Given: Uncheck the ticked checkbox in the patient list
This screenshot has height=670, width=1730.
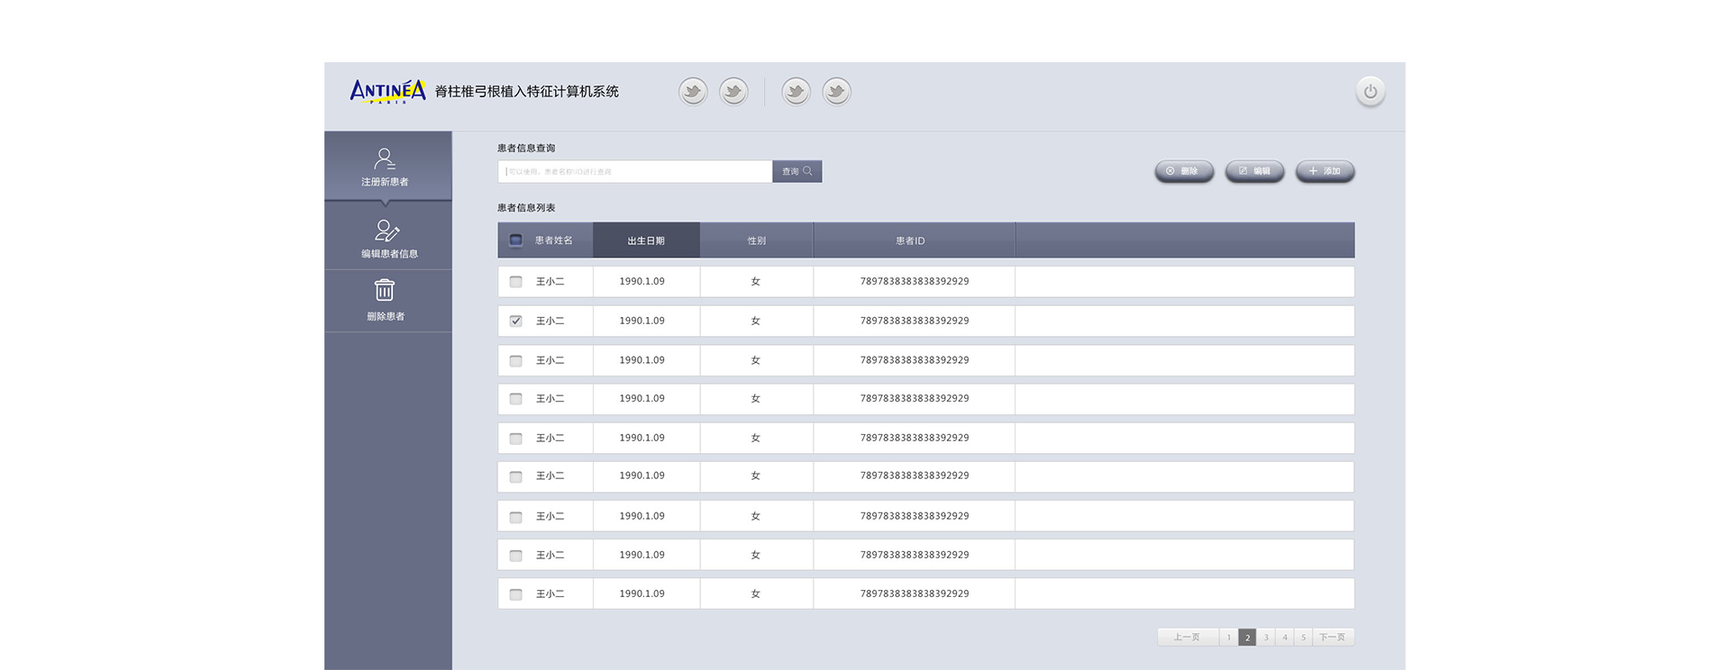Looking at the screenshot, I should (515, 321).
